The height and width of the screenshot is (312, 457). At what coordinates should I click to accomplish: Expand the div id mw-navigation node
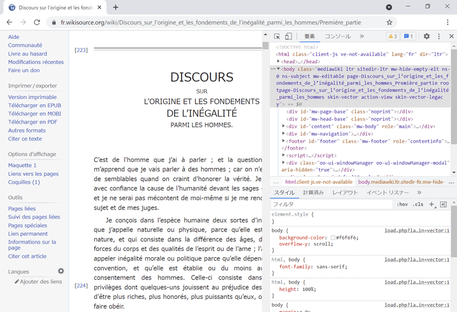coord(283,133)
